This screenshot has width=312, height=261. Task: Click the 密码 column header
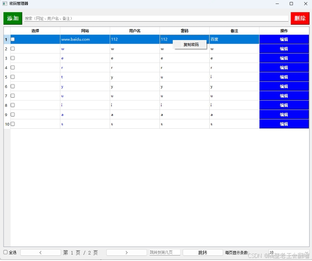(x=185, y=31)
